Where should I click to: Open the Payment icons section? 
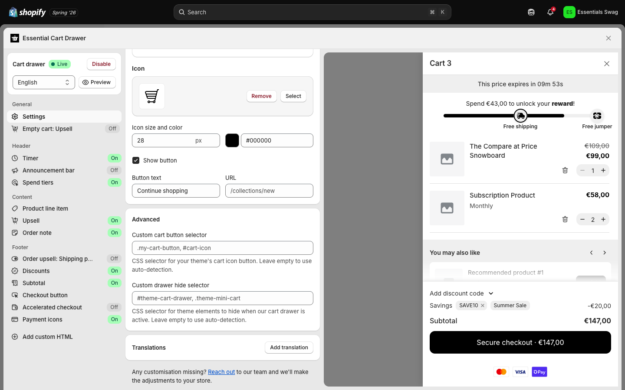(x=64, y=319)
